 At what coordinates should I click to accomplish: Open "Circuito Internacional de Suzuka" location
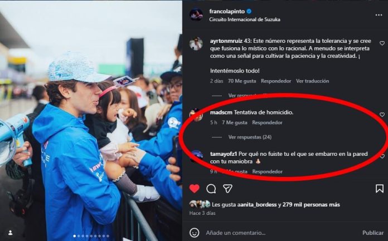(x=244, y=19)
